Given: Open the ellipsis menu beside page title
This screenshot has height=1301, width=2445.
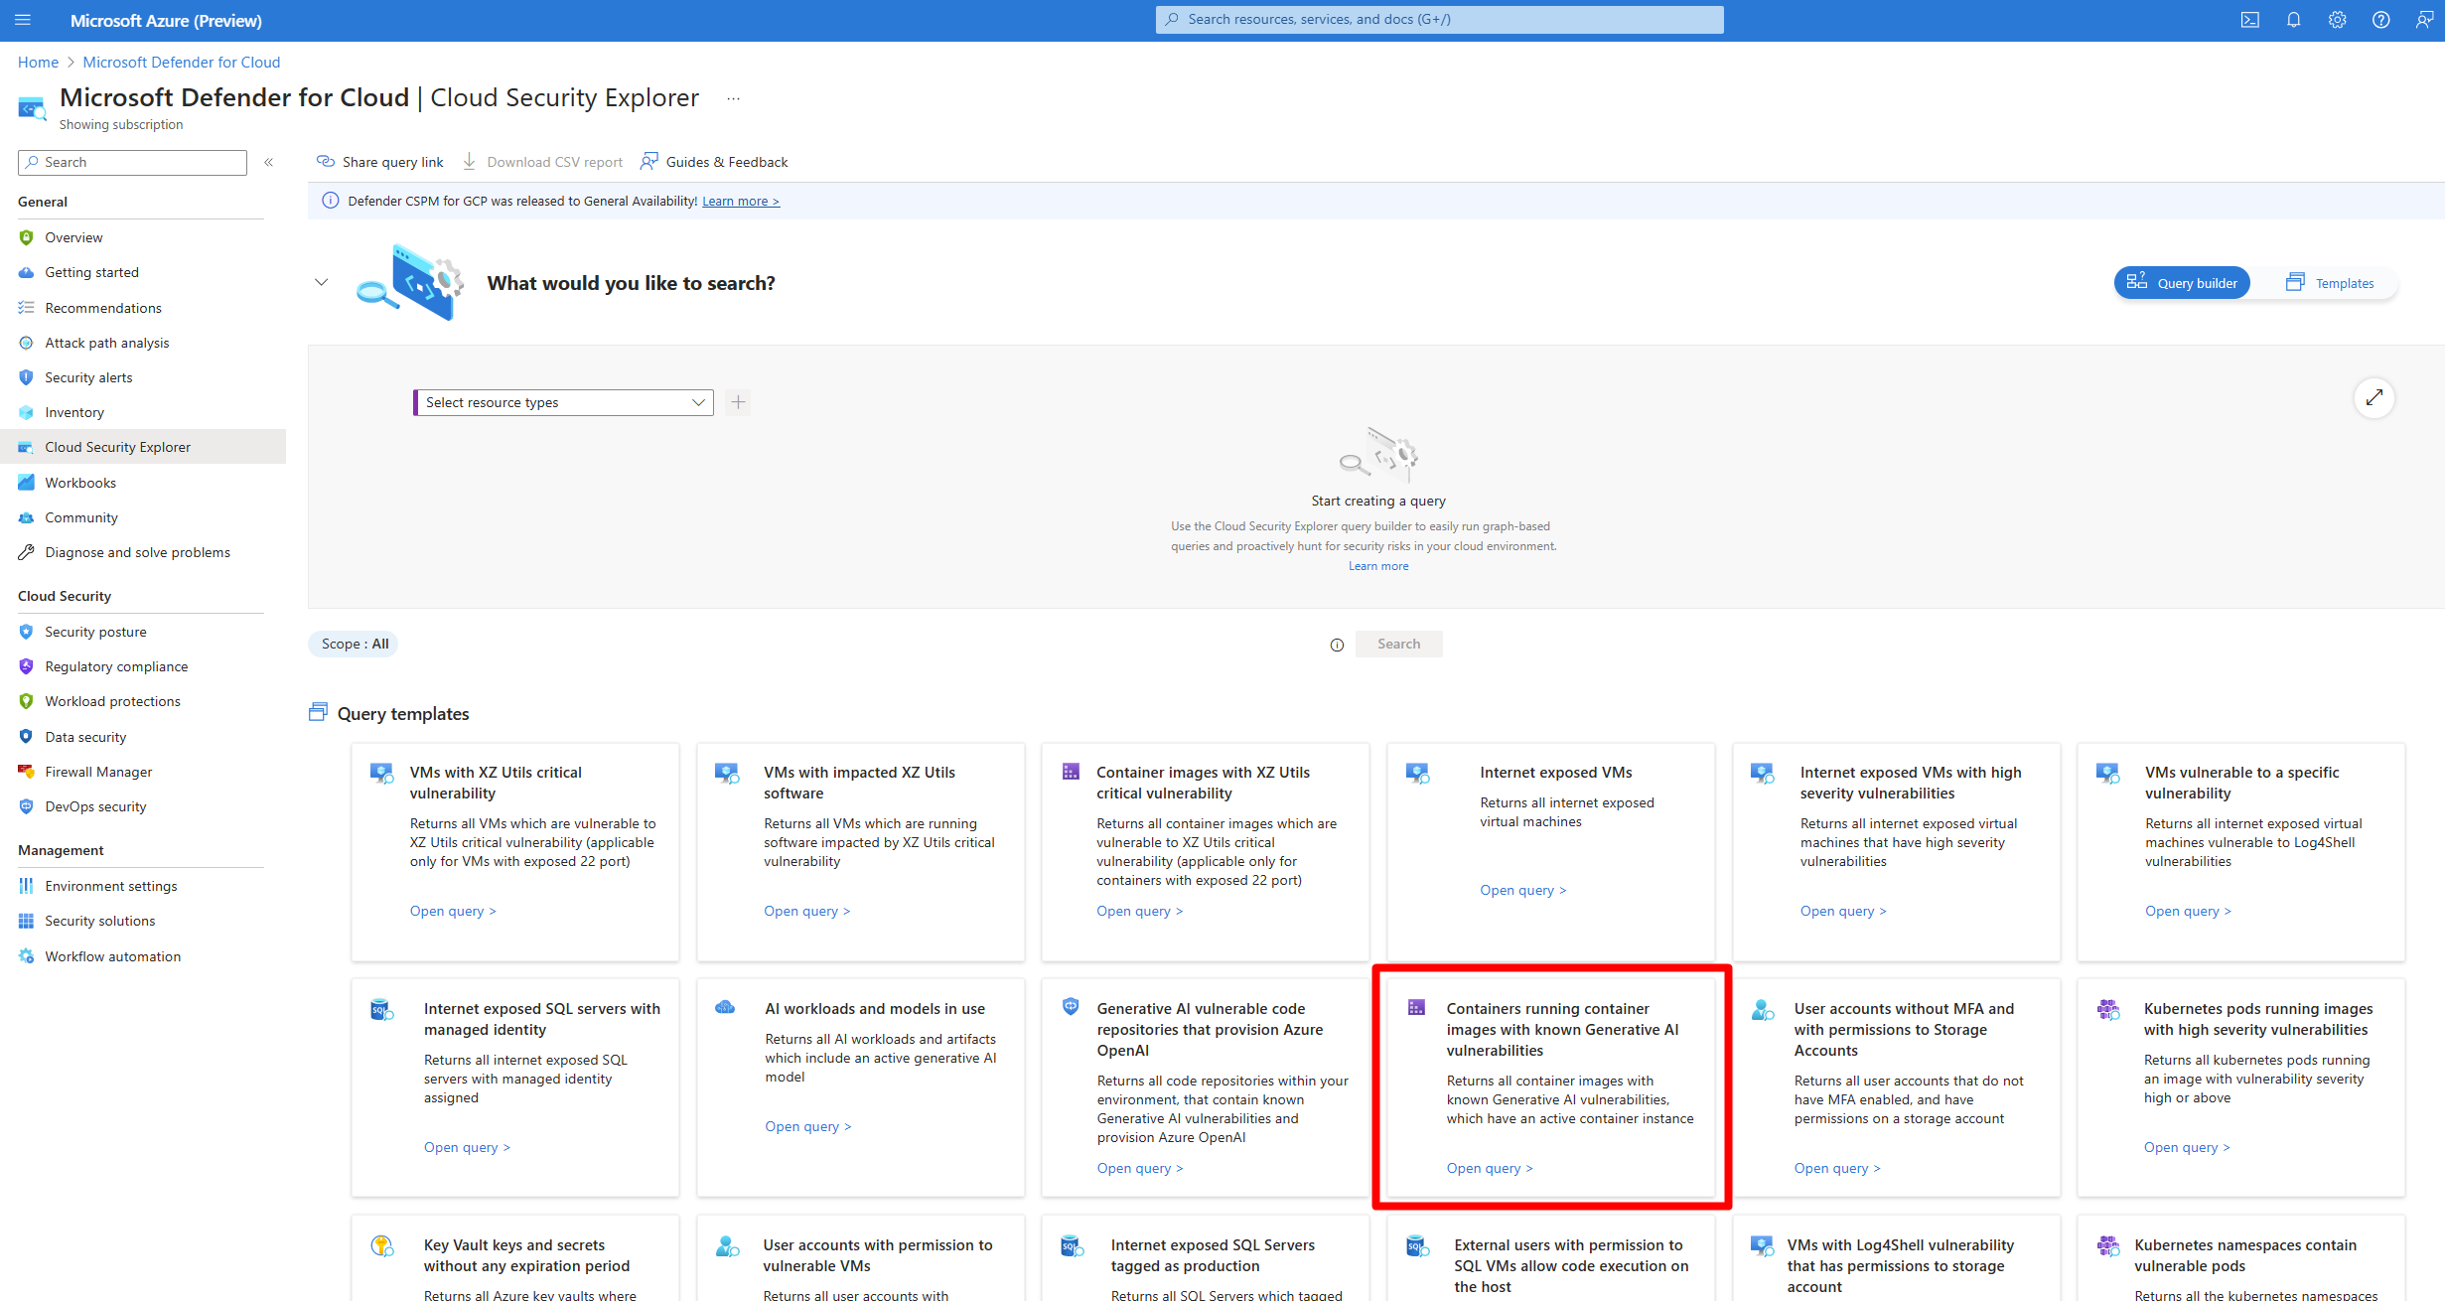Looking at the screenshot, I should [733, 98].
